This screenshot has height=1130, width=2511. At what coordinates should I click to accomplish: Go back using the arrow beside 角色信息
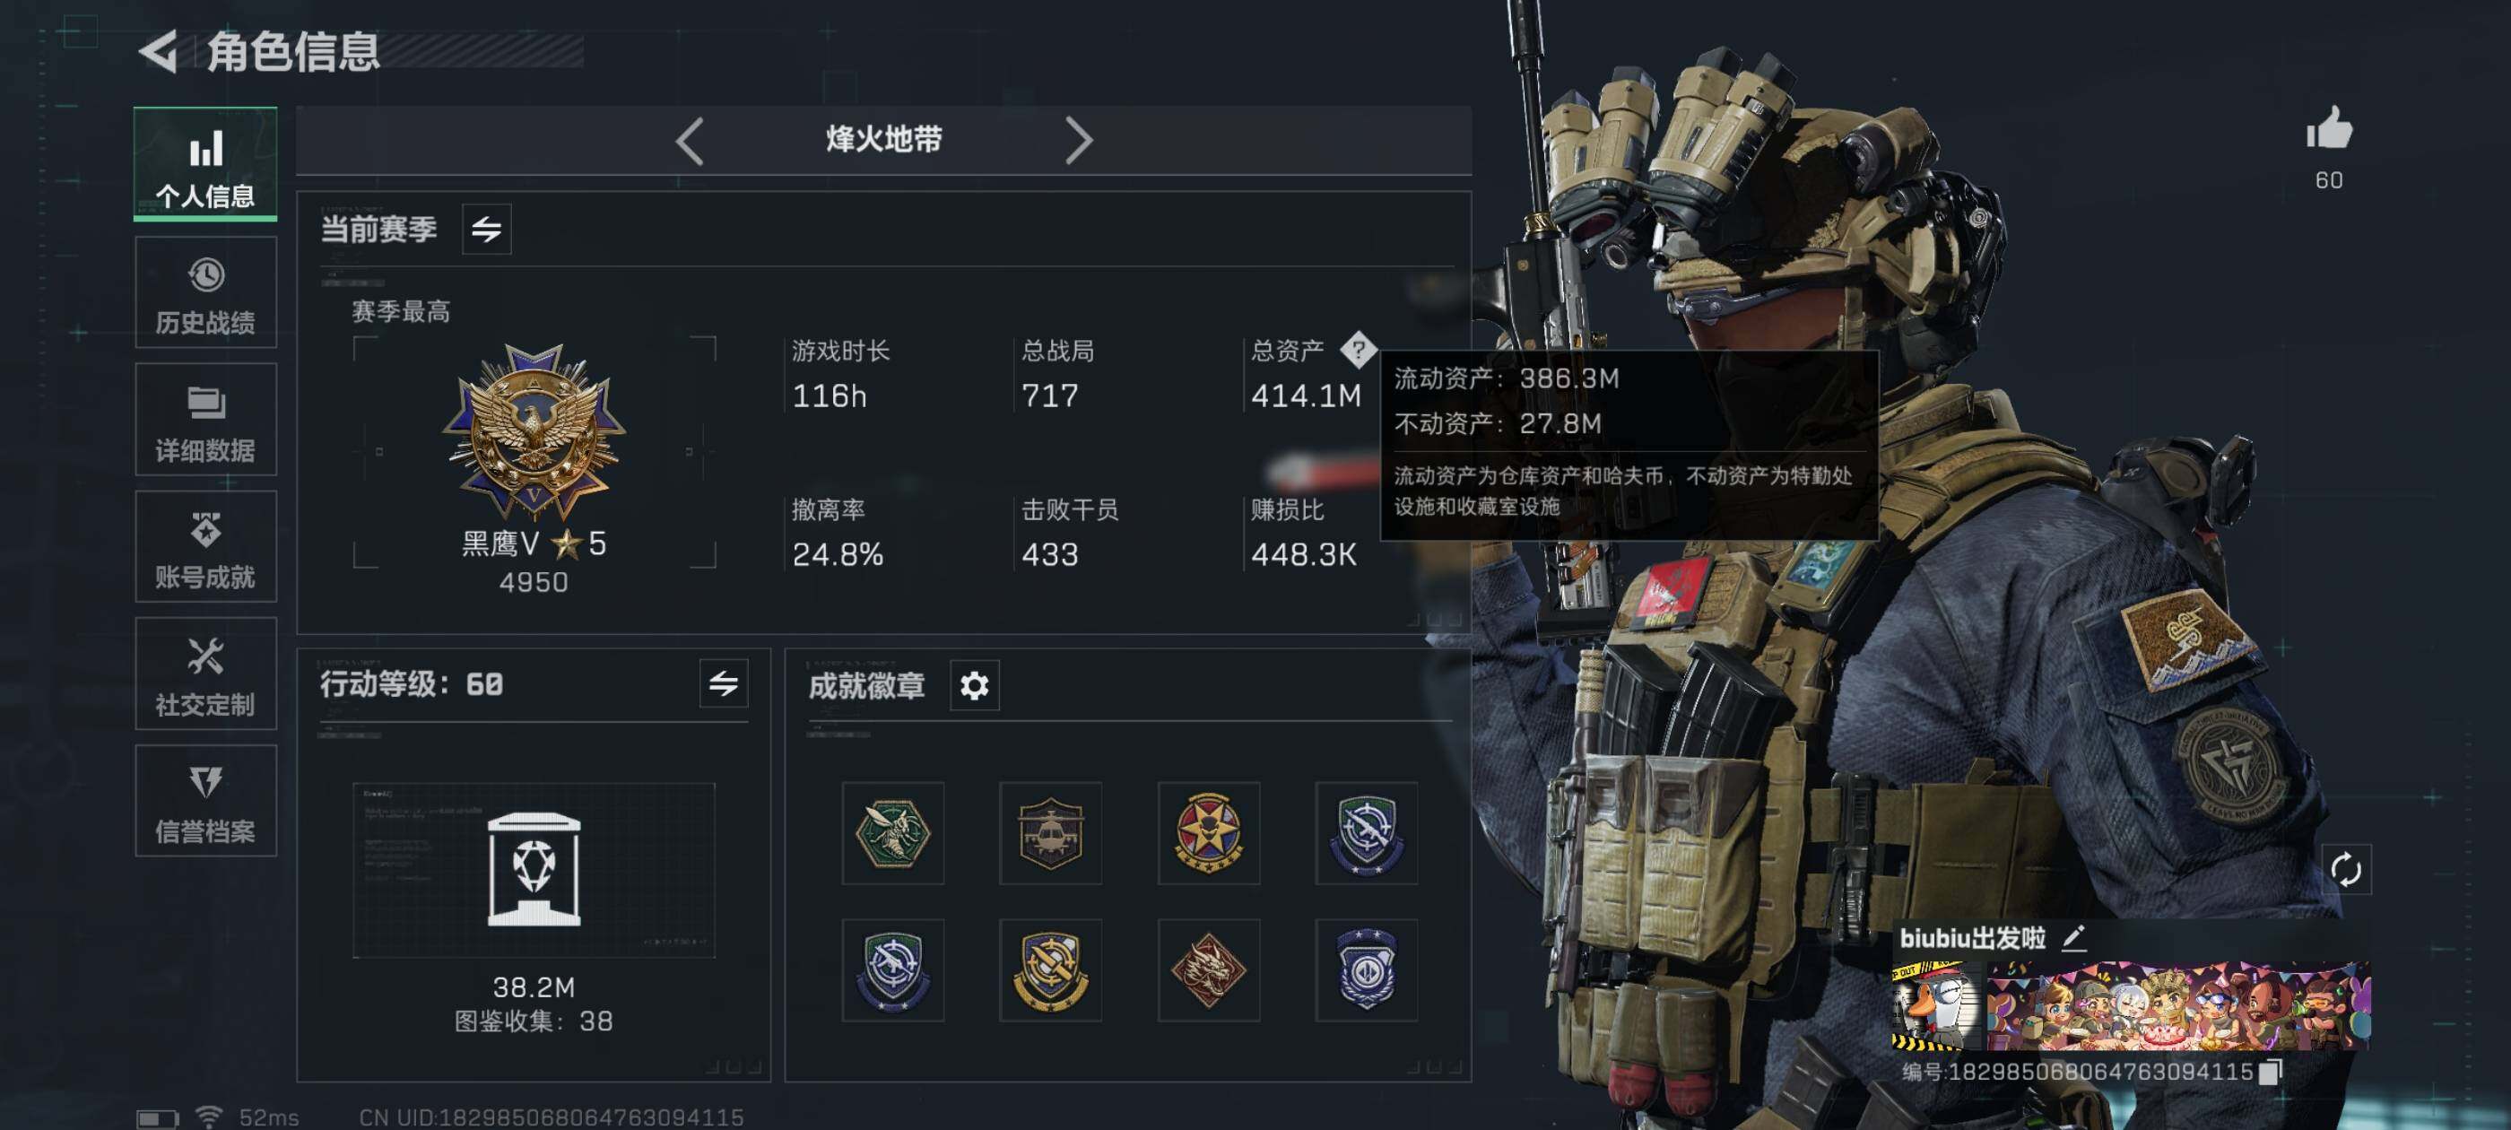point(159,51)
